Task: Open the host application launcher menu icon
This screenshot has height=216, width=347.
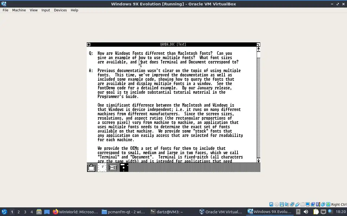Action: coord(4,212)
